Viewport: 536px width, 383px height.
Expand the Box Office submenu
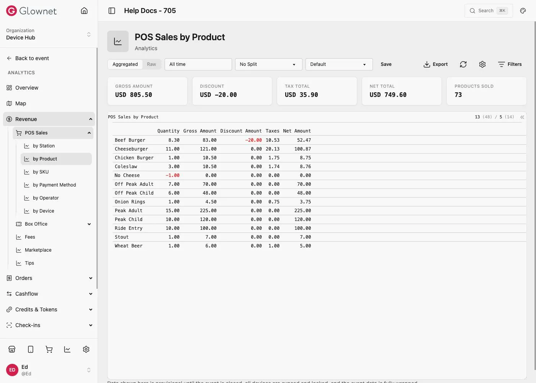point(53,224)
